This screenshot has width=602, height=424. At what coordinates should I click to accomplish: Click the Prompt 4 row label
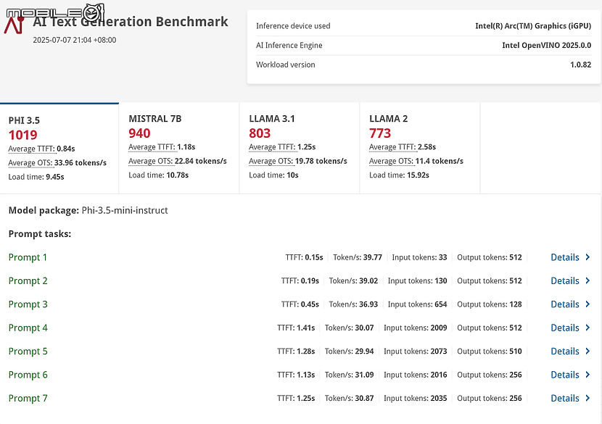28,328
